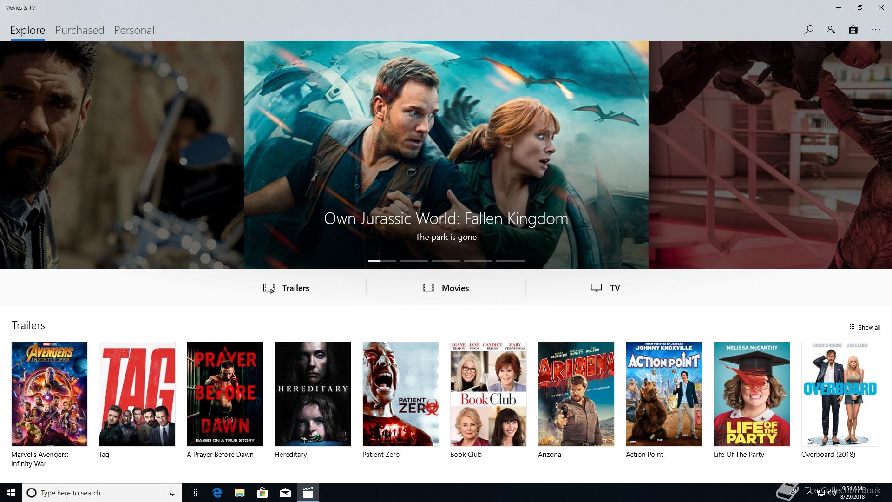
Task: Click the Trailers heading
Action: click(x=28, y=325)
